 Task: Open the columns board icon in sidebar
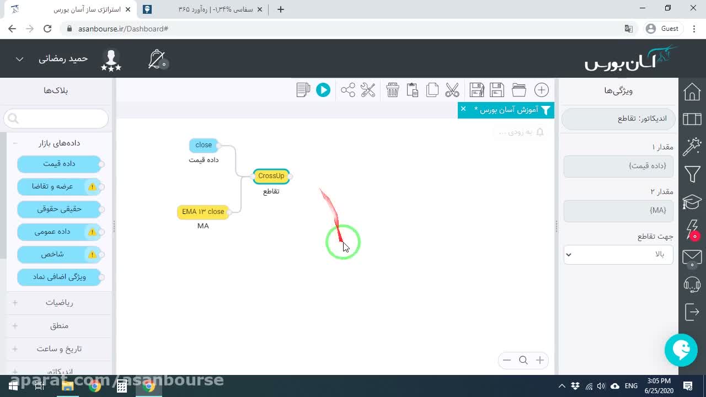coord(692,119)
